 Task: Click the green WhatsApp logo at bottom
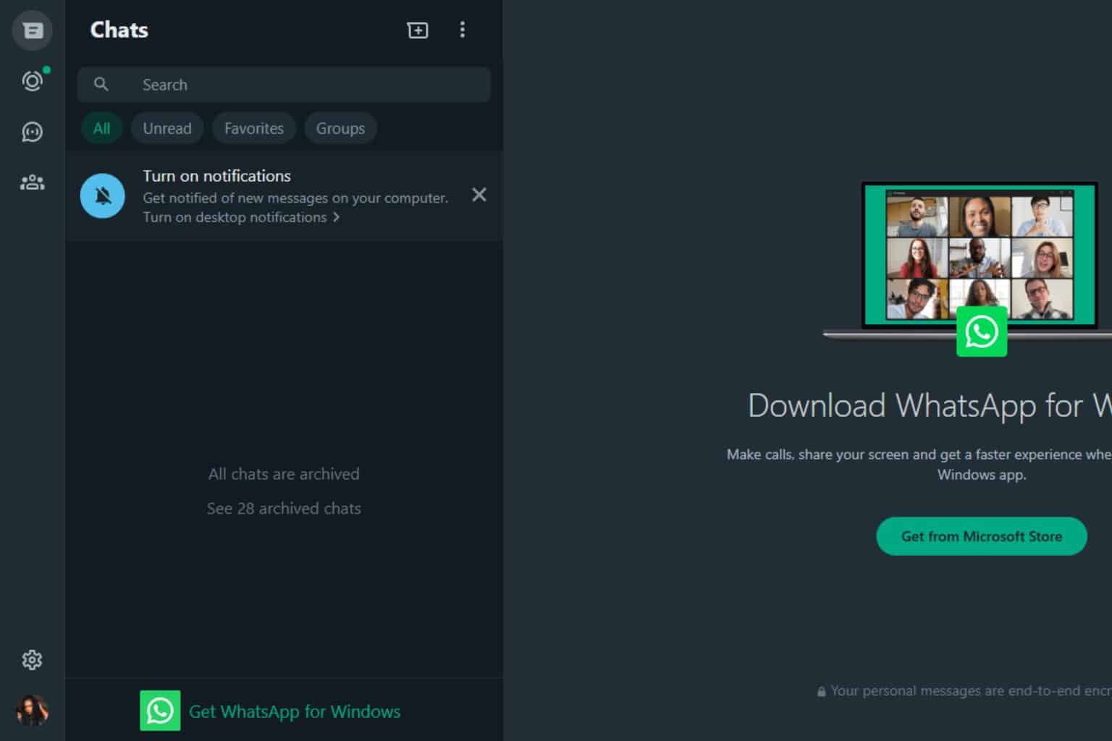[160, 711]
